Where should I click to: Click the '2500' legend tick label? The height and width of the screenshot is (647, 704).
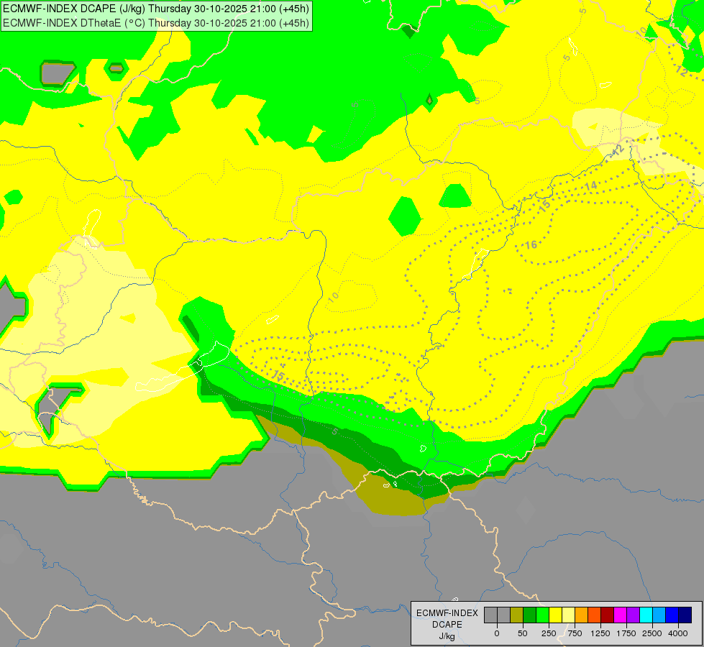[x=652, y=633]
